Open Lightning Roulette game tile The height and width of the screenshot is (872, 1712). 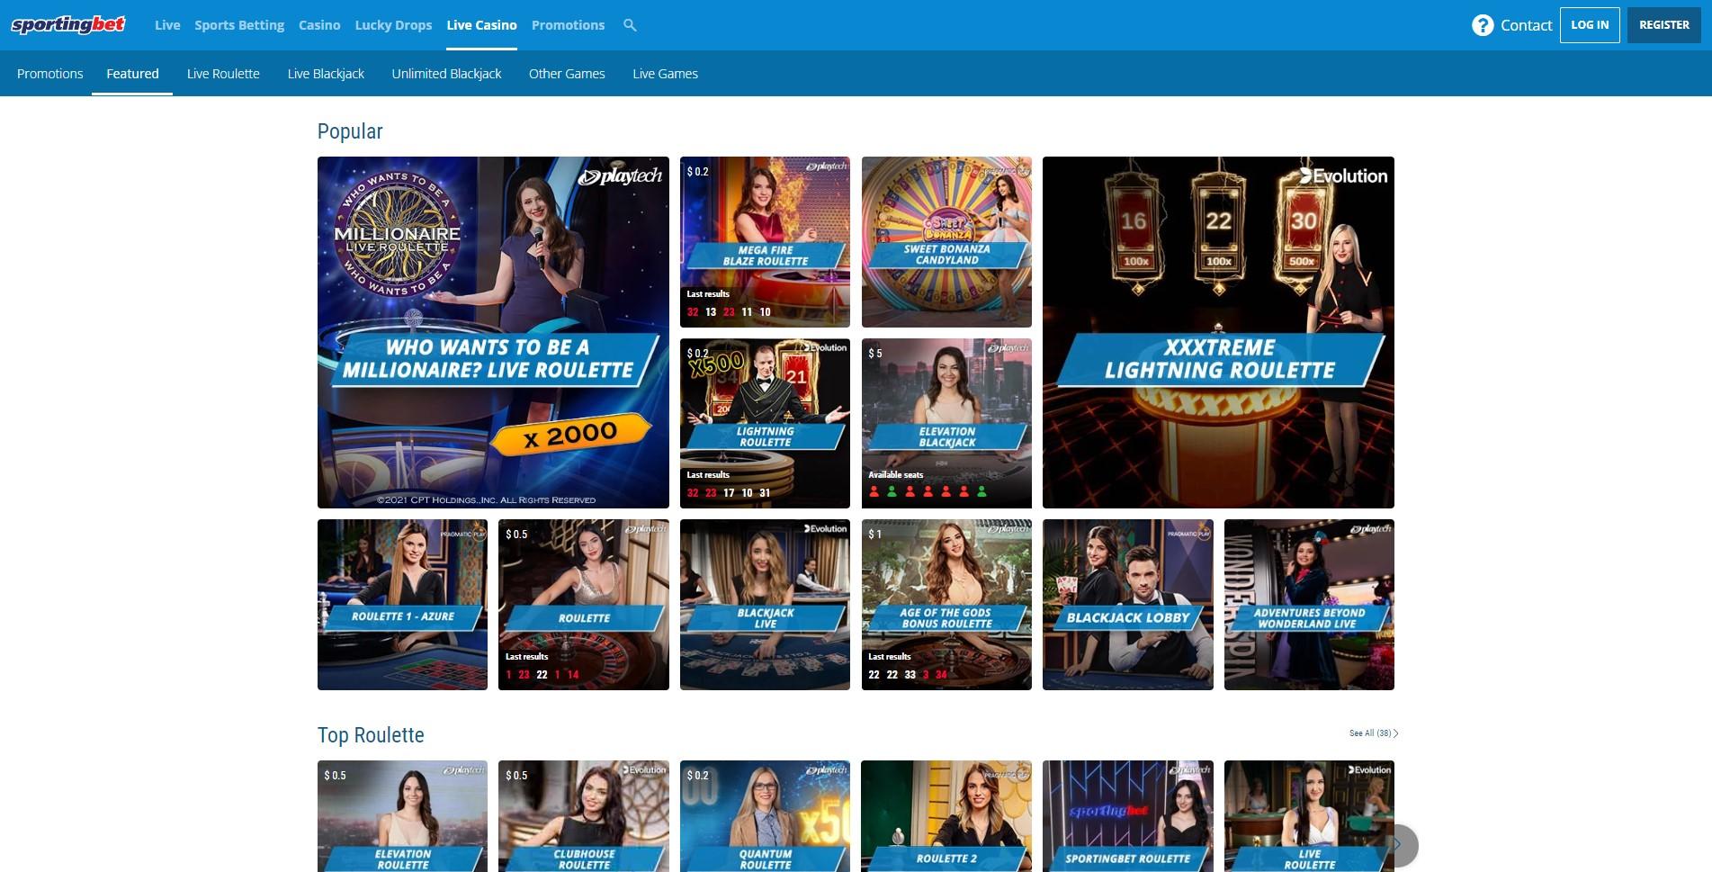(765, 423)
